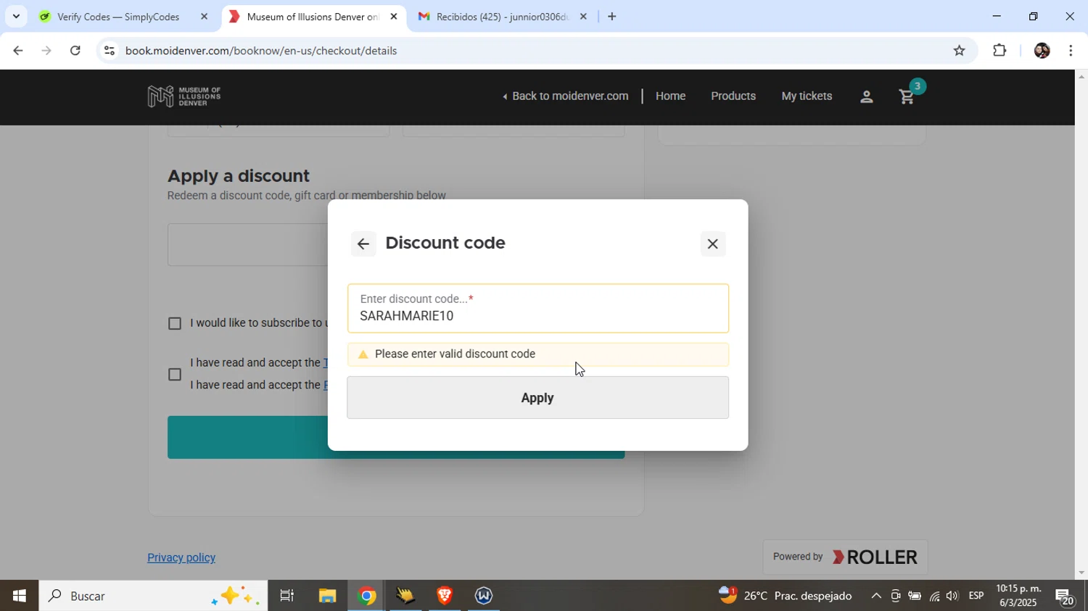Viewport: 1088px width, 611px height.
Task: Click the page vertical scrollbar
Action: (1081, 324)
